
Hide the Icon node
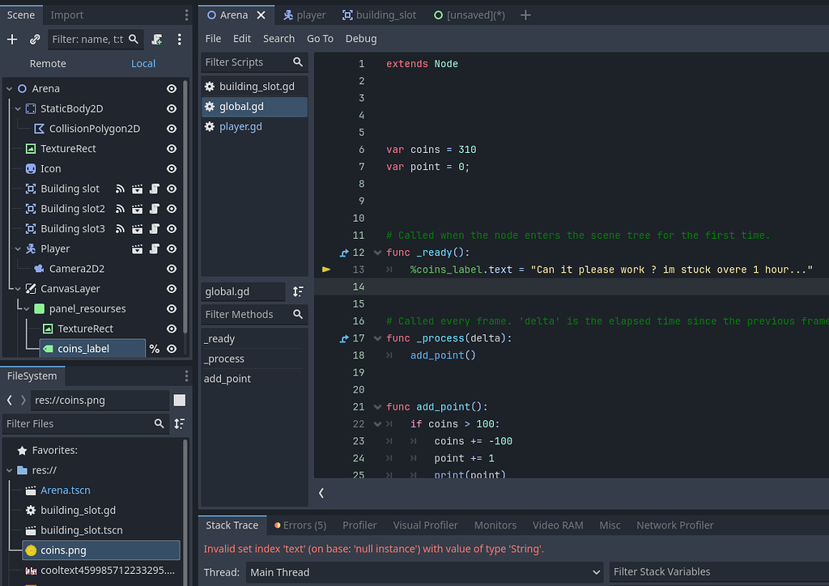[171, 168]
